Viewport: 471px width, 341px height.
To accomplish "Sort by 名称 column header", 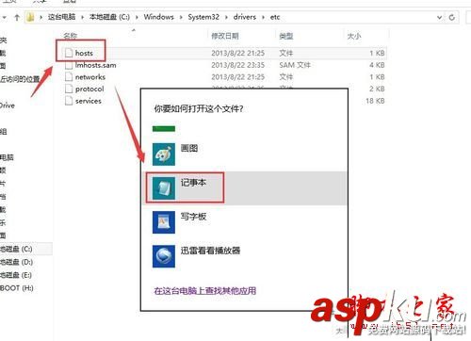I will point(71,36).
